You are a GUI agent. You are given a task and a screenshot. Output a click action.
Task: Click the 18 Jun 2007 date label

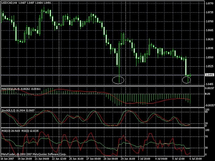pyautogui.click(x=7, y=159)
